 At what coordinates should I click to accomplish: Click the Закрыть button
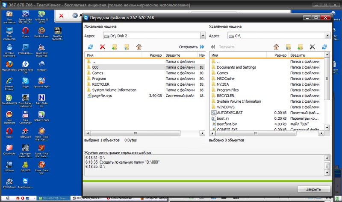click(x=314, y=189)
